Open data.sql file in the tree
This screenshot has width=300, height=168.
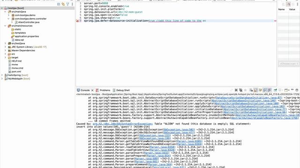coord(19,40)
